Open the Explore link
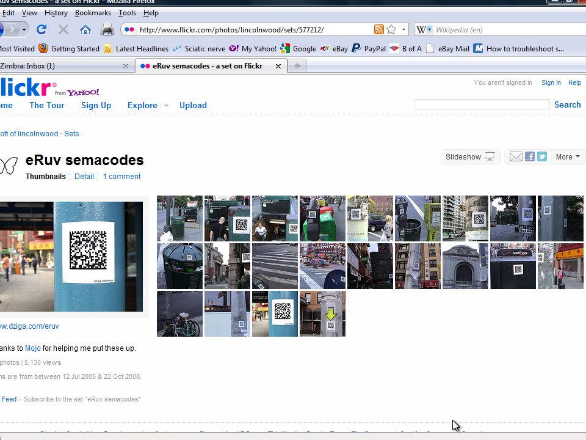The width and height of the screenshot is (586, 440). [x=142, y=106]
